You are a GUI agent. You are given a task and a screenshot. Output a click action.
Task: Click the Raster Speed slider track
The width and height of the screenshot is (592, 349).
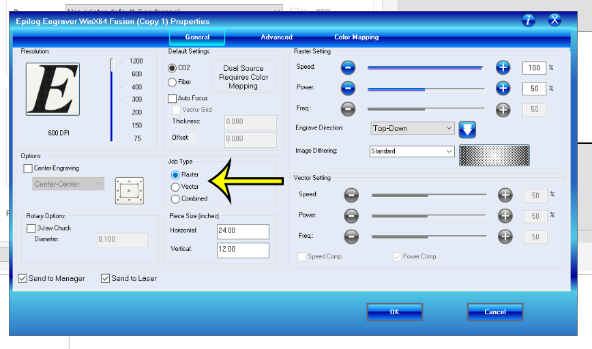tap(426, 68)
